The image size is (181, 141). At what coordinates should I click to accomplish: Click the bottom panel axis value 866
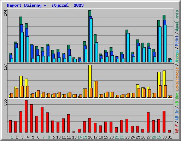5,102
